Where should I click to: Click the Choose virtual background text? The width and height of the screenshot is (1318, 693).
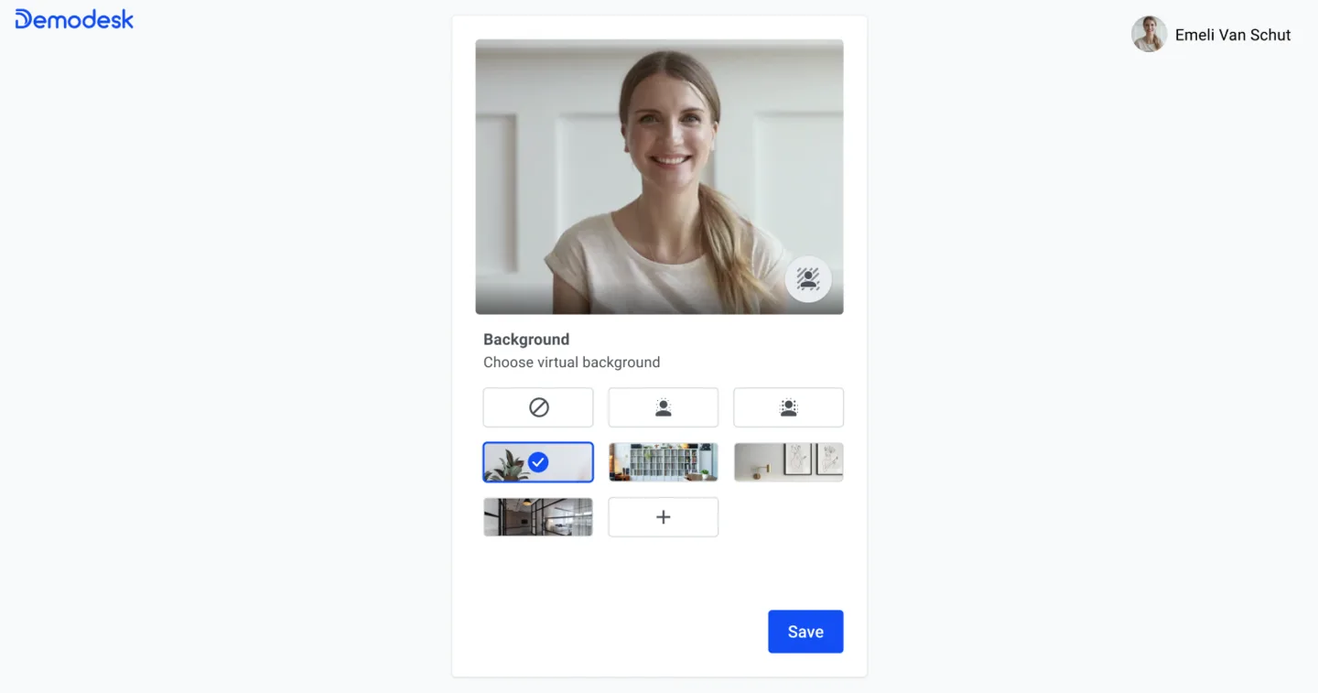point(571,363)
